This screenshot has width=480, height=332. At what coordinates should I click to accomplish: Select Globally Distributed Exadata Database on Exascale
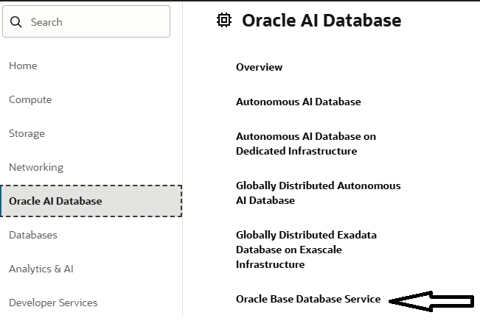[x=306, y=250]
